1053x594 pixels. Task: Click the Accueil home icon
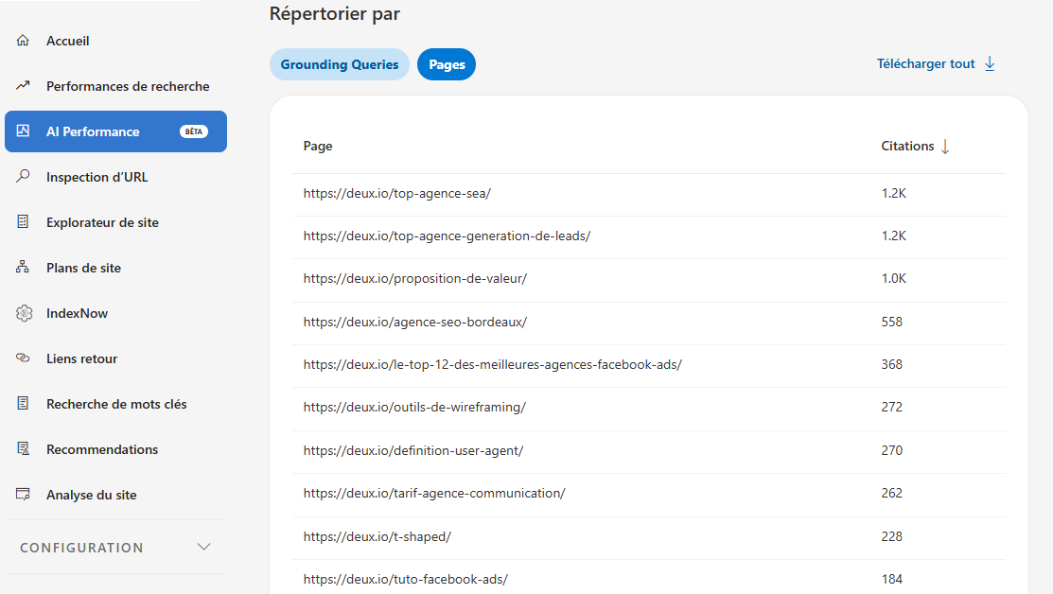[24, 41]
